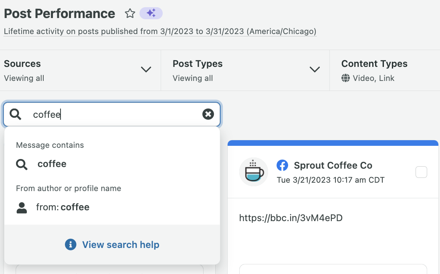The height and width of the screenshot is (274, 440).
Task: Click the lifetime activity date range text
Action: [x=160, y=31]
